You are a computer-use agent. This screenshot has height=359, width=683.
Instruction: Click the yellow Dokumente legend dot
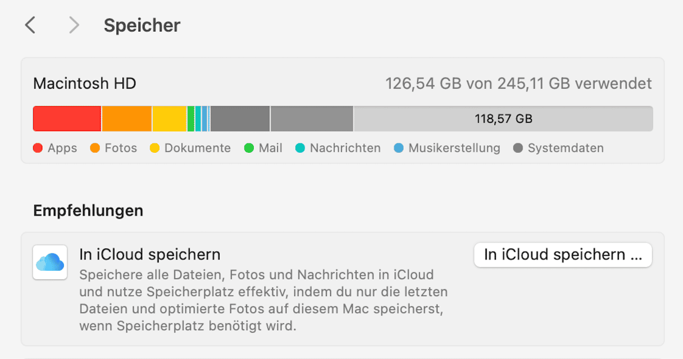click(x=154, y=148)
